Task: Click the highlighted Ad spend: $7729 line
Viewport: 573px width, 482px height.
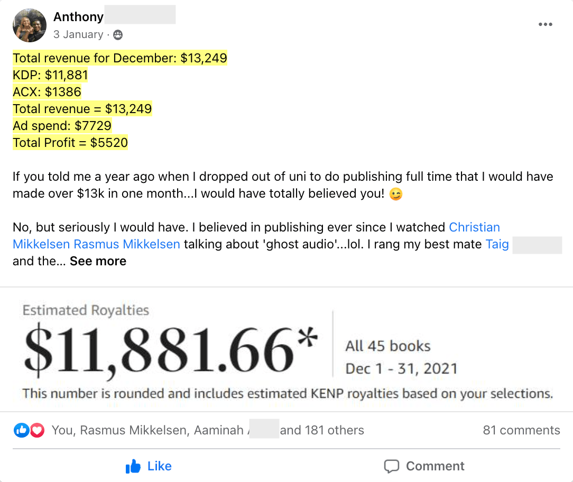Action: coord(62,126)
